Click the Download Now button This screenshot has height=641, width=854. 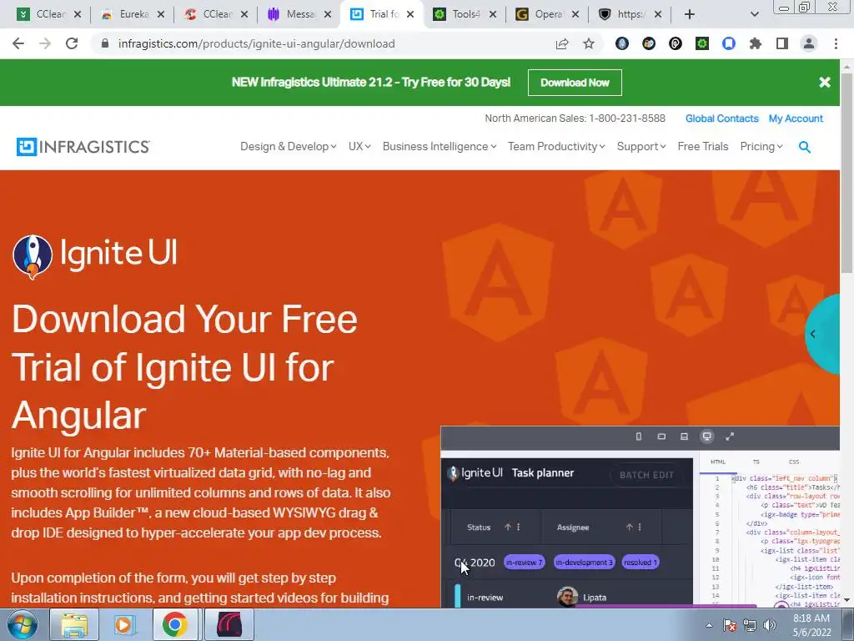[x=575, y=83]
